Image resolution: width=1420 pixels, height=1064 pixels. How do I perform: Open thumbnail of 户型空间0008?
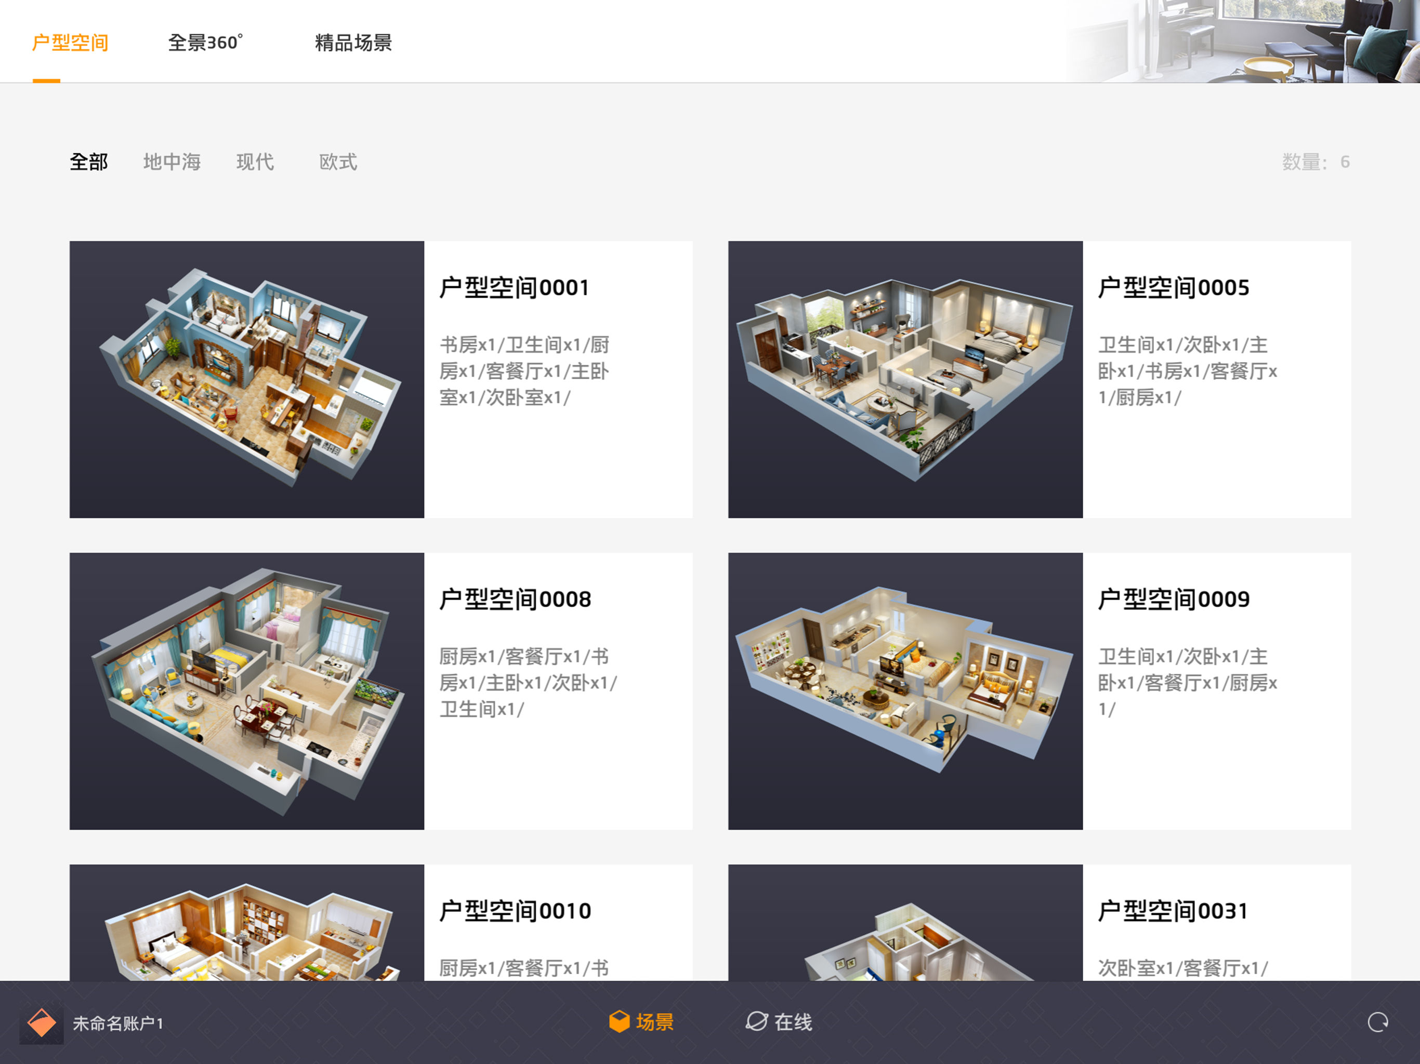pyautogui.click(x=246, y=691)
